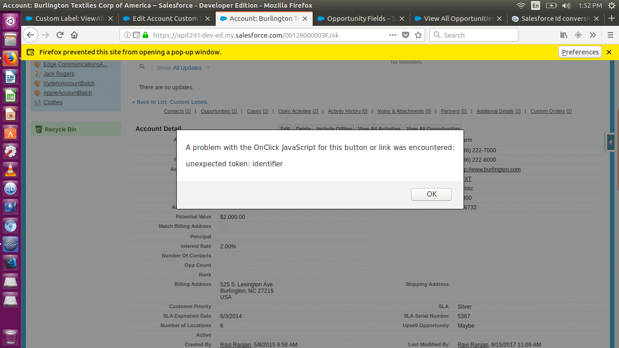Go back to Custom Labels list
This screenshot has height=348, width=619.
(x=172, y=102)
